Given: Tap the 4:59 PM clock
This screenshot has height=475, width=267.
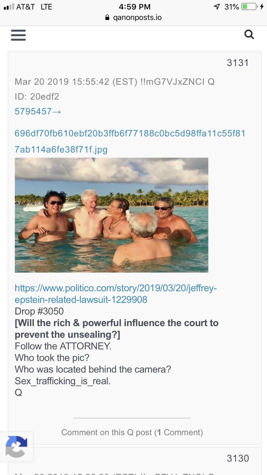Looking at the screenshot, I should [133, 7].
